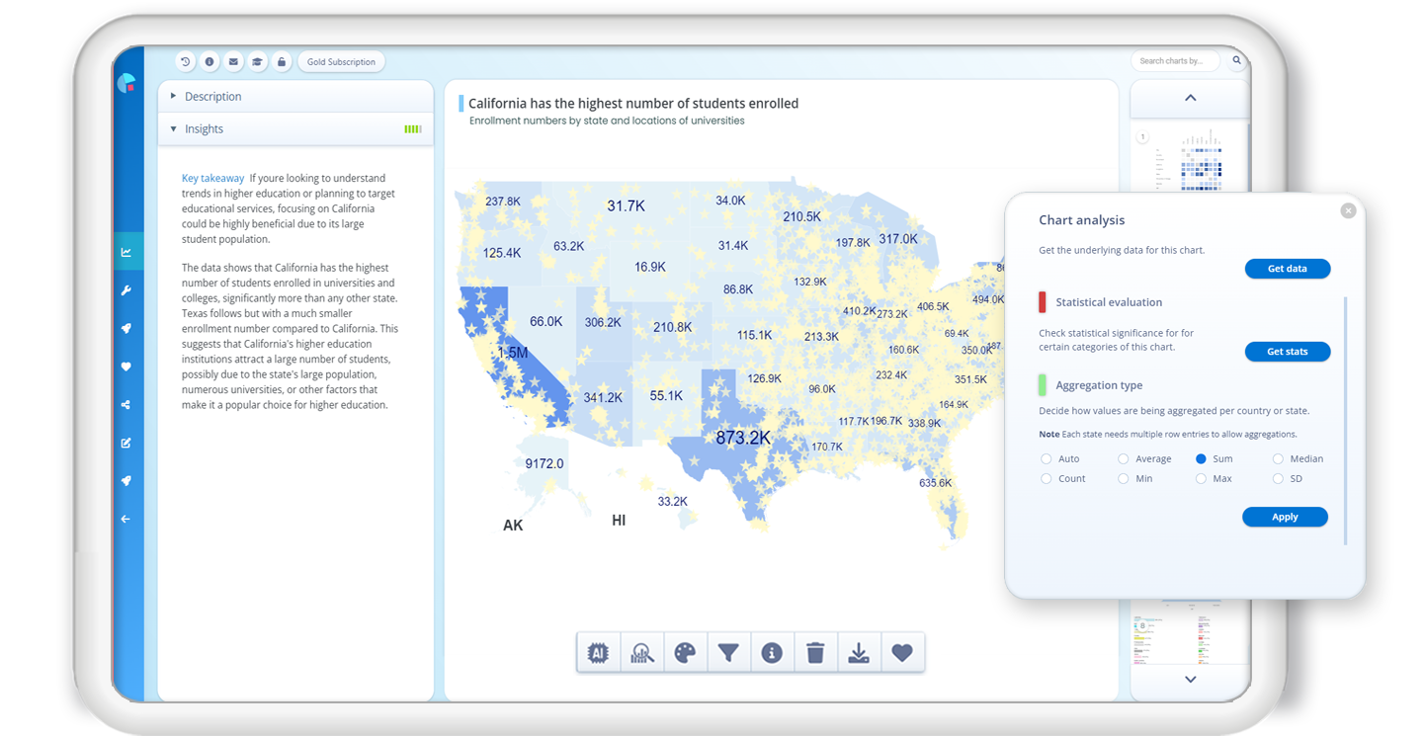Viewport: 1425px width, 736px height.
Task: Click the funnel filter icon
Action: [728, 653]
